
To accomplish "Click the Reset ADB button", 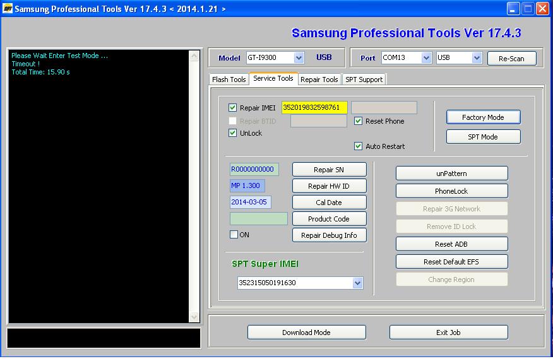I will 451,244.
